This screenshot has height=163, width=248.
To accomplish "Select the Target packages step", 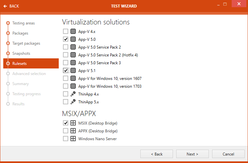I will [x=26, y=43].
